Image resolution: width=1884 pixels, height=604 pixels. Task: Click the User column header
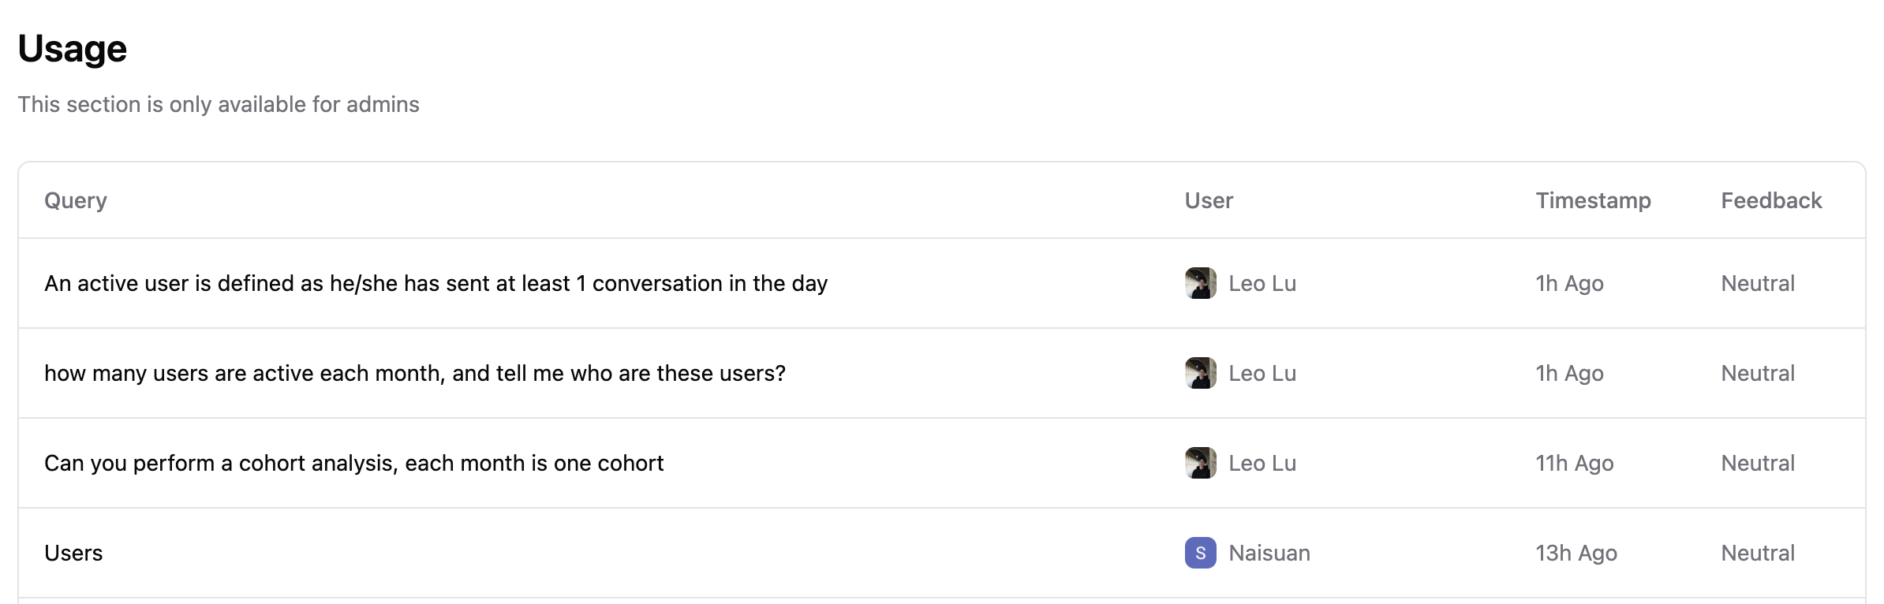[x=1209, y=200]
